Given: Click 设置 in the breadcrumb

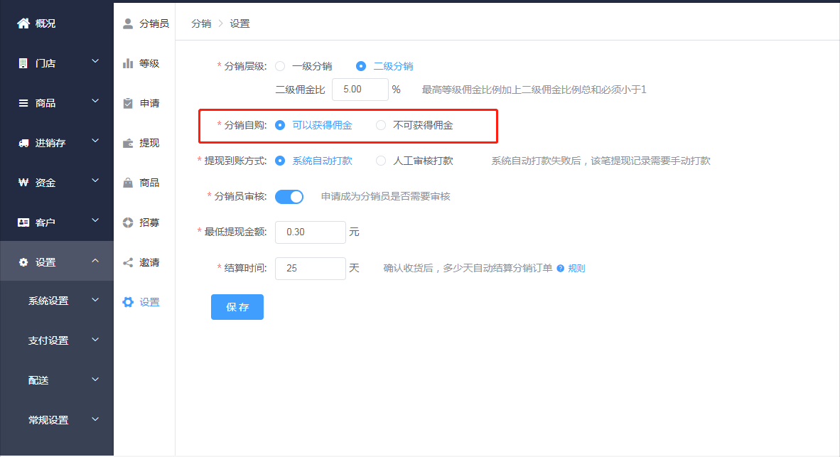Looking at the screenshot, I should [239, 23].
